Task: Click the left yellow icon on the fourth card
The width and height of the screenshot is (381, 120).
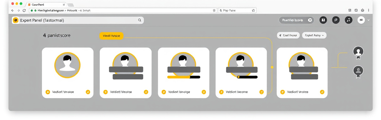Action: click(222, 92)
